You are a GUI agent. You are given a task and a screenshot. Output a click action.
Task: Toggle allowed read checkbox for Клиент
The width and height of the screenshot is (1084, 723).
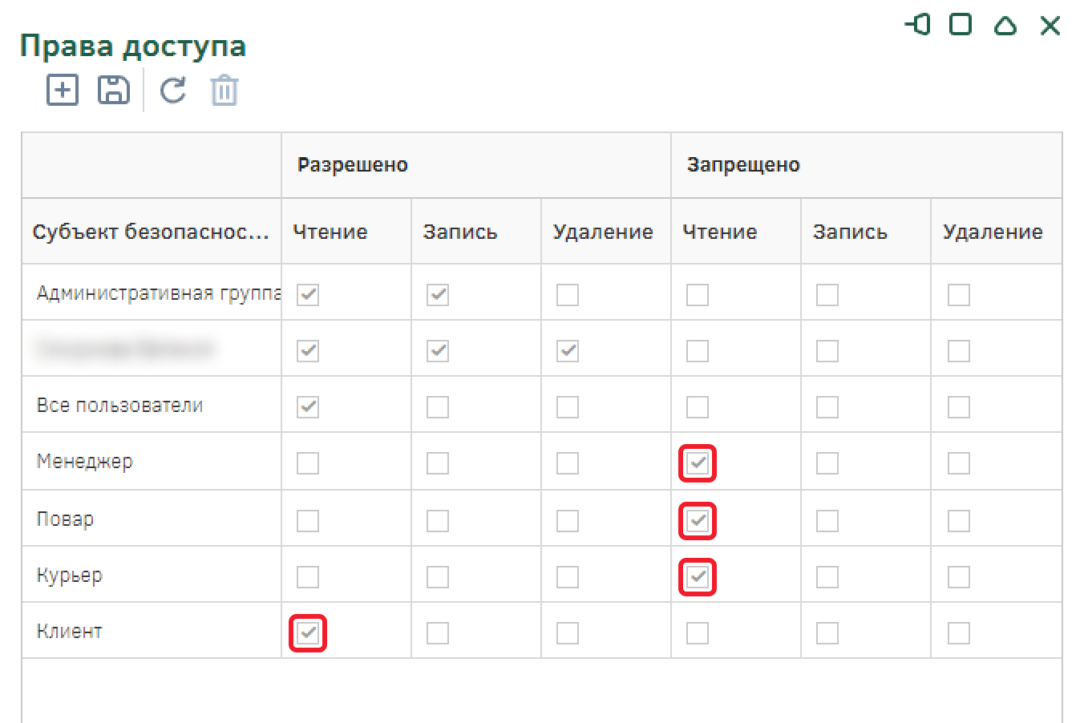308,633
